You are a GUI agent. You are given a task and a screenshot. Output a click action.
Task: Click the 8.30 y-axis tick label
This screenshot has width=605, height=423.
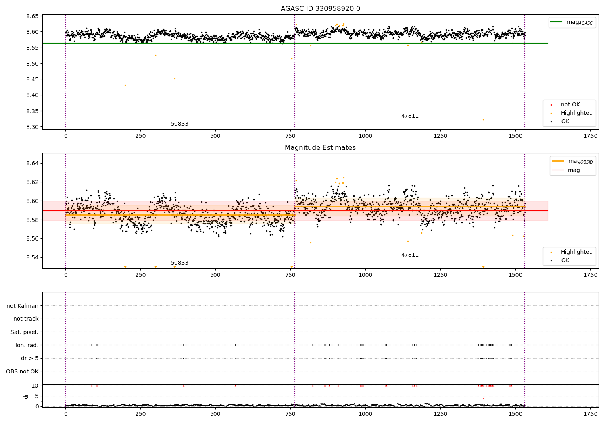pyautogui.click(x=32, y=127)
